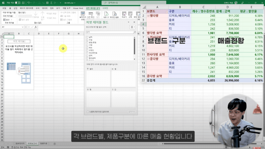This screenshot has height=149, width=265.
Task: Toggle the AutoSave (자동 저장) switch
Action: 18,3
